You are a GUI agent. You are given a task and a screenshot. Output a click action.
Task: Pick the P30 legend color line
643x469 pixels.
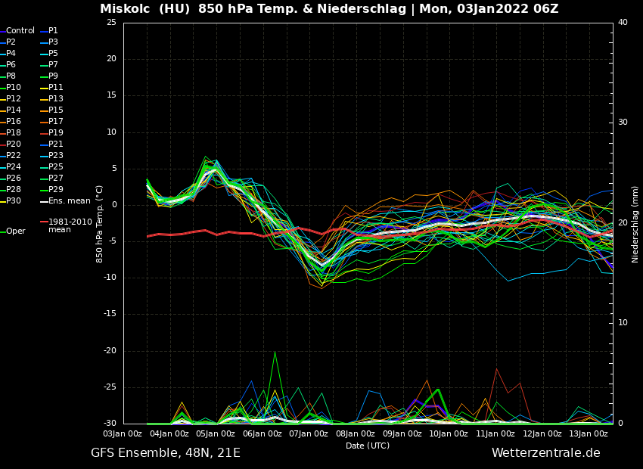[2, 201]
